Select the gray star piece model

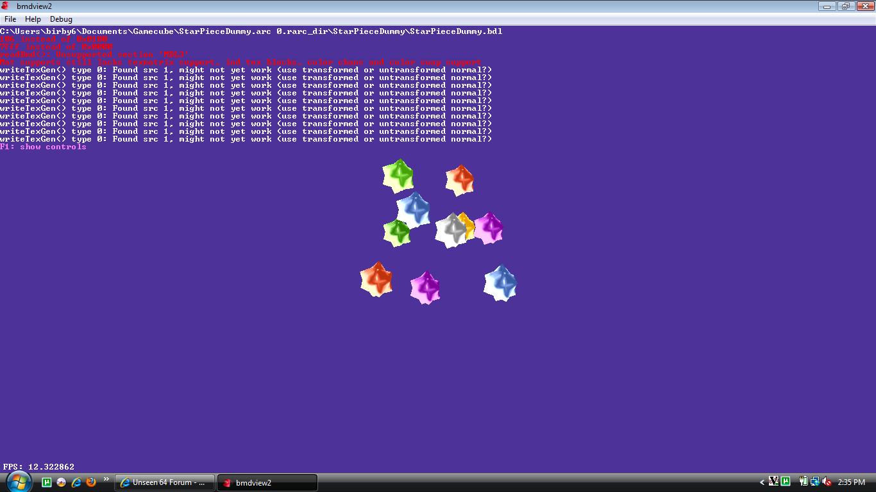click(451, 230)
